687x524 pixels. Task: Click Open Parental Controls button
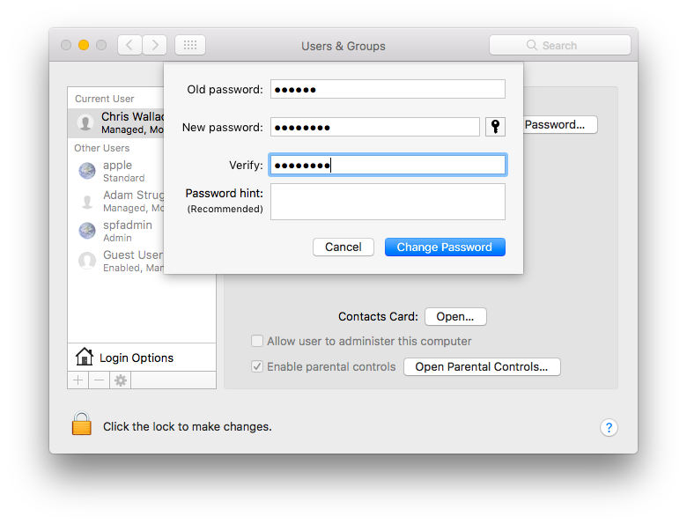click(x=482, y=366)
